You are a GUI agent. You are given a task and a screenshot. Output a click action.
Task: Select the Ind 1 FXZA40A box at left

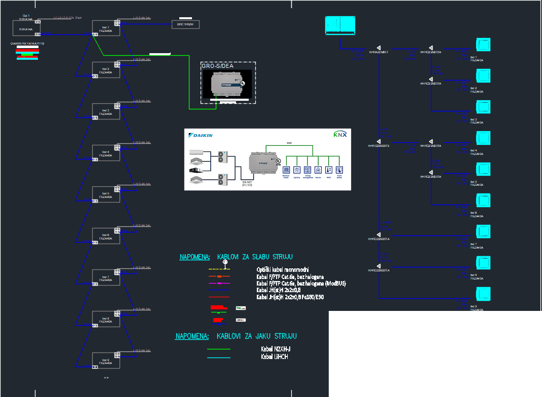click(x=106, y=28)
